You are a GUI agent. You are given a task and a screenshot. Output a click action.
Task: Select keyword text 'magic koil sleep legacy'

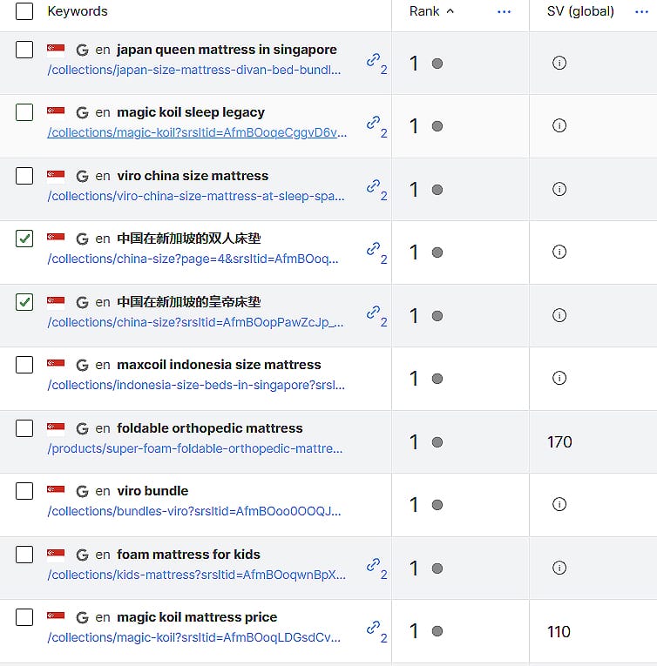[x=191, y=112]
